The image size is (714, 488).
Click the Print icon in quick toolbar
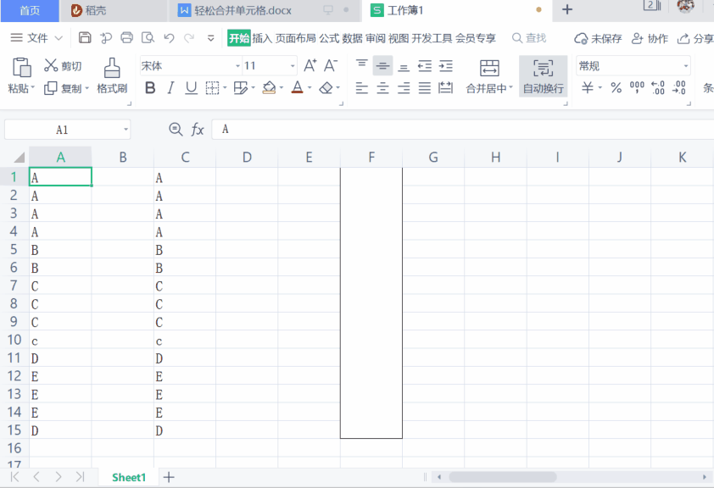(x=127, y=38)
